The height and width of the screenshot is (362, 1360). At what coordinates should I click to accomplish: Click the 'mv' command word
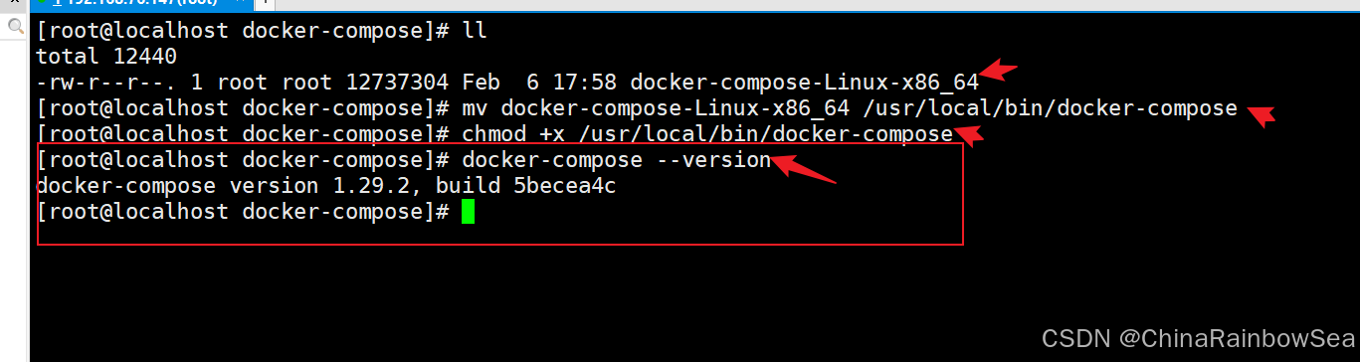474,107
